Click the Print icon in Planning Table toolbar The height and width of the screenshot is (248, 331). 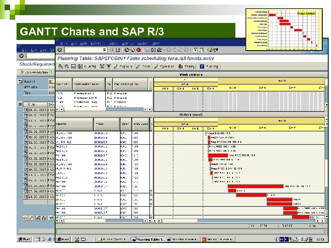pyautogui.click(x=148, y=50)
